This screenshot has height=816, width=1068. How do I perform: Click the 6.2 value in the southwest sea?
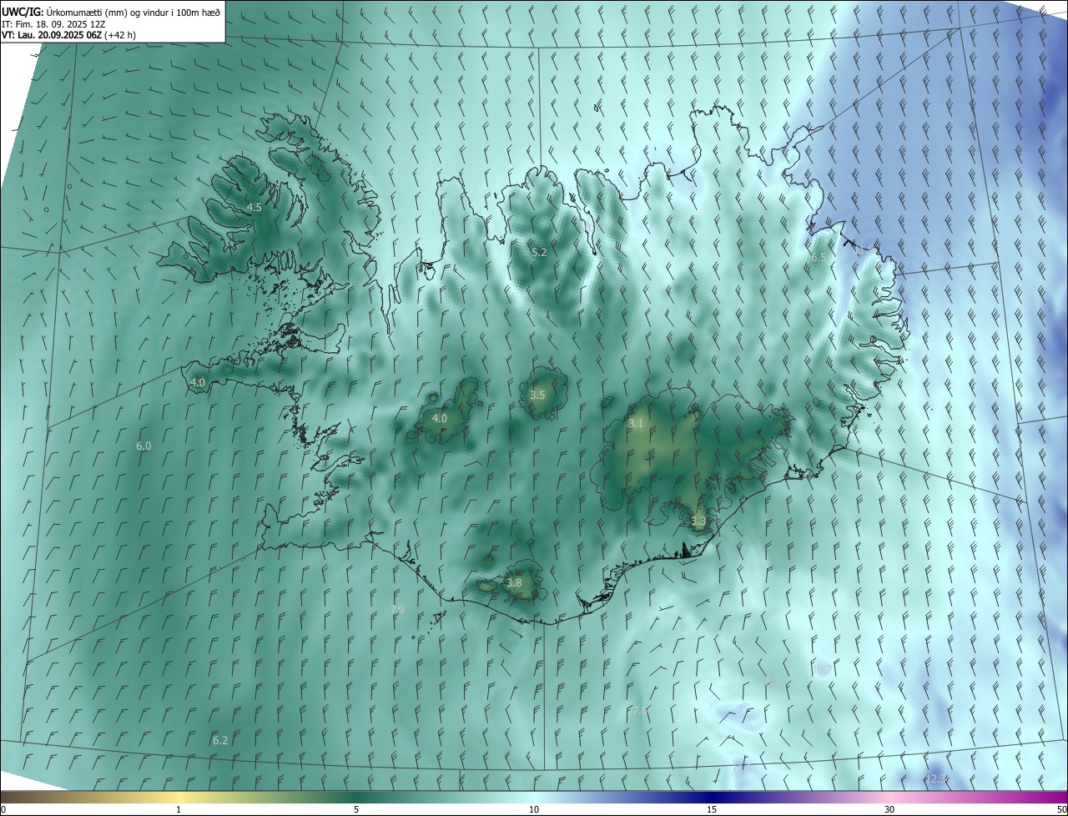pos(220,740)
